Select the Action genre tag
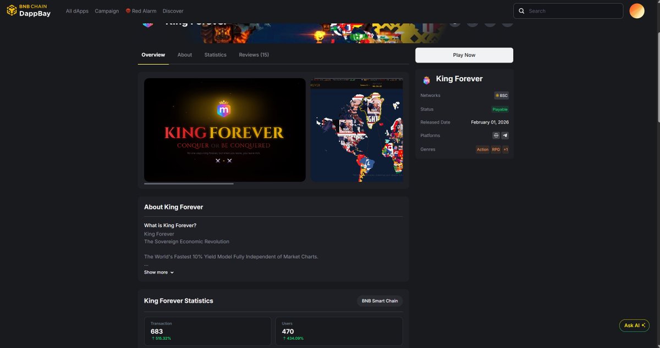Image resolution: width=660 pixels, height=348 pixels. [482, 149]
